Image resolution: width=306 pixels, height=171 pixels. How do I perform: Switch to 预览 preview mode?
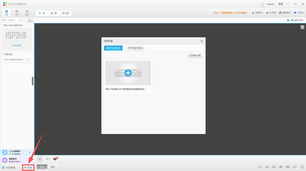pos(42,167)
